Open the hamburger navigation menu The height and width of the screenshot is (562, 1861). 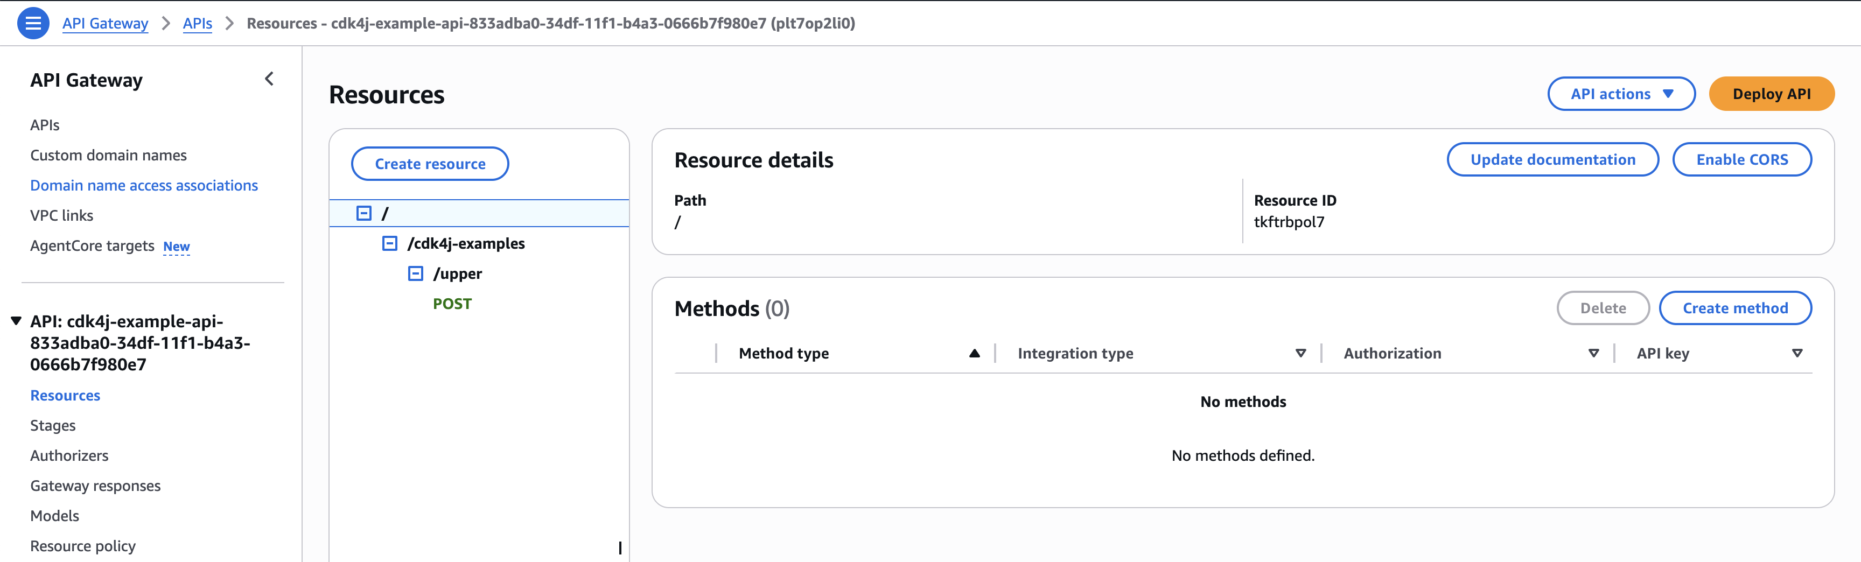click(33, 23)
